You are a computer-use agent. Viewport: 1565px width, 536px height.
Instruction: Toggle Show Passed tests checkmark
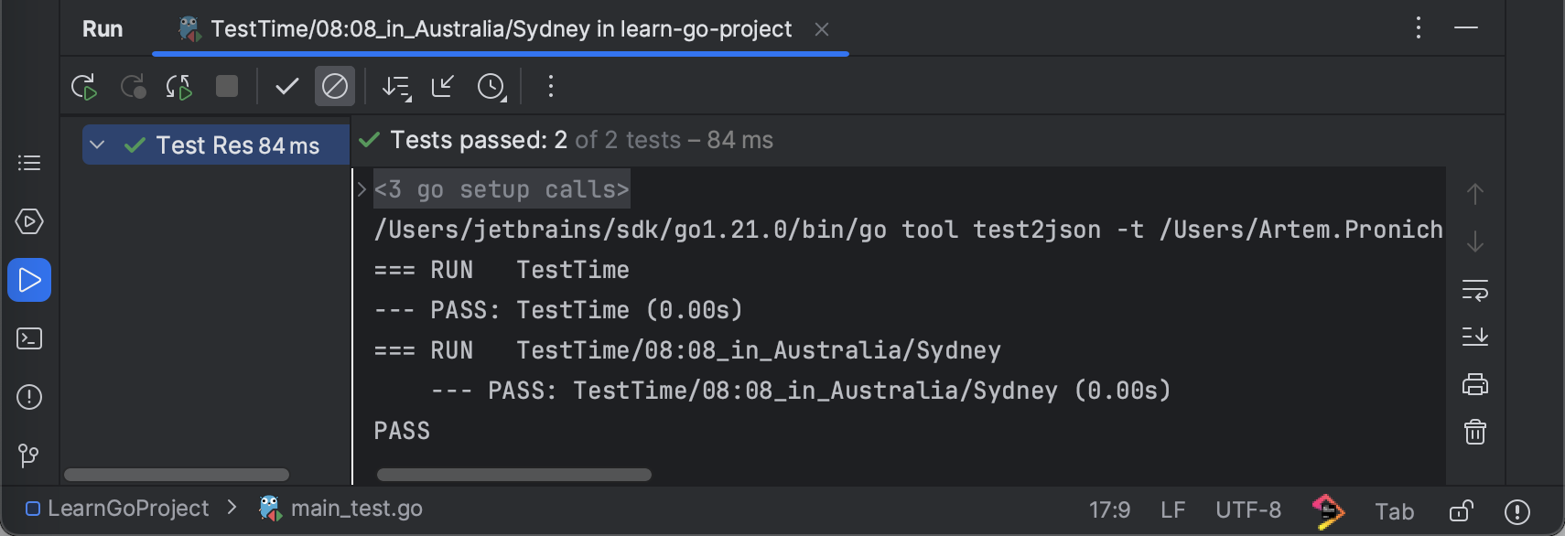tap(286, 87)
